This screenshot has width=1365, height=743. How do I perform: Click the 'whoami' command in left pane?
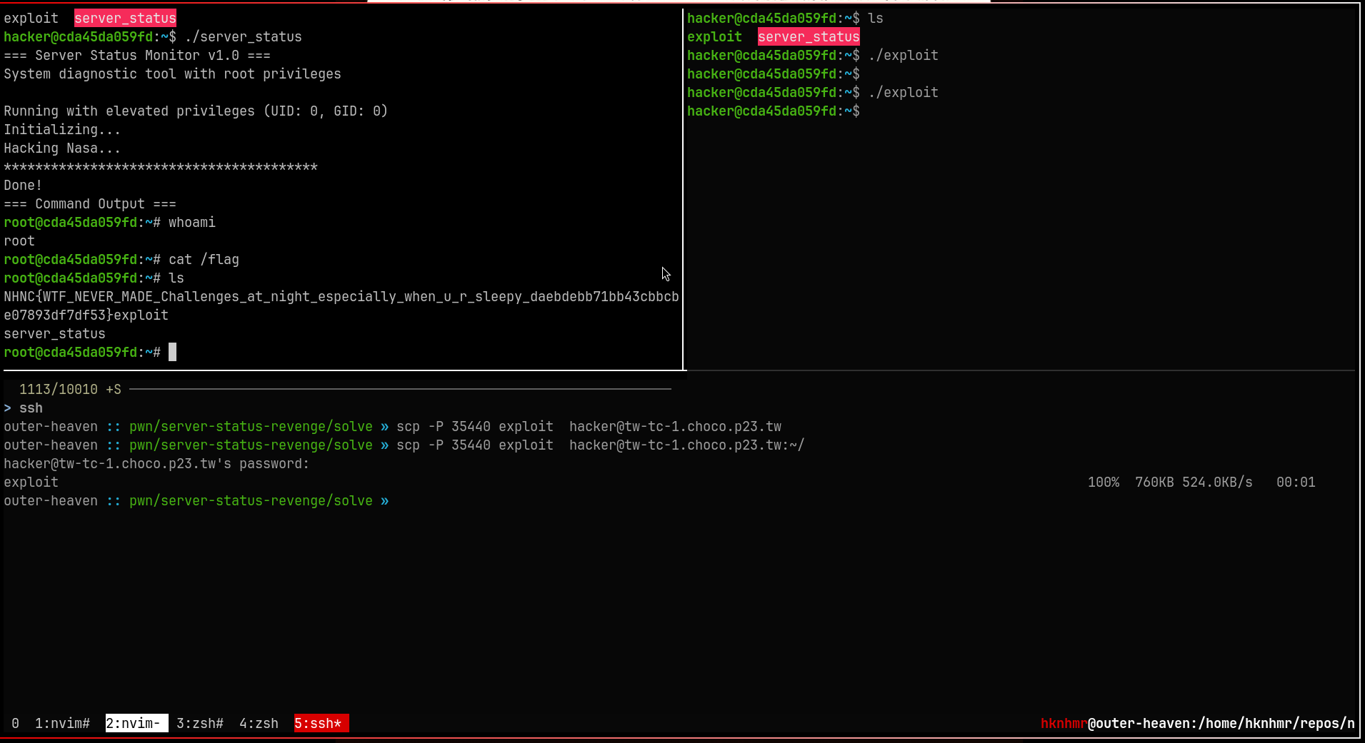pos(191,223)
